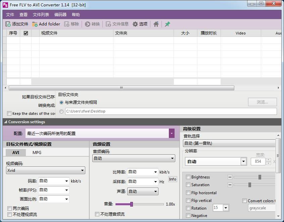Open the 编码器 menu
The width and height of the screenshot is (284, 222).
tap(60, 15)
